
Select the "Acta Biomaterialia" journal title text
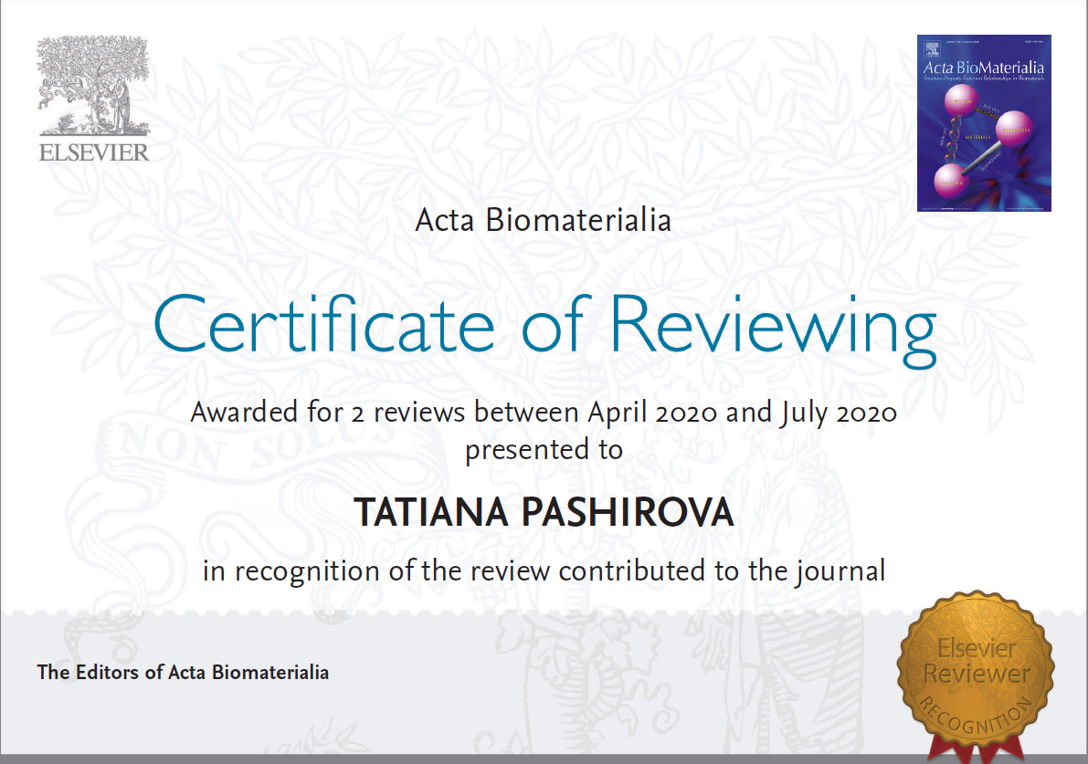coord(544,221)
